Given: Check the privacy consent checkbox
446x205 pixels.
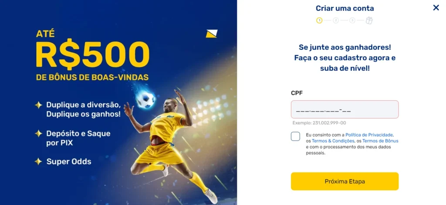Looking at the screenshot, I should pyautogui.click(x=296, y=137).
